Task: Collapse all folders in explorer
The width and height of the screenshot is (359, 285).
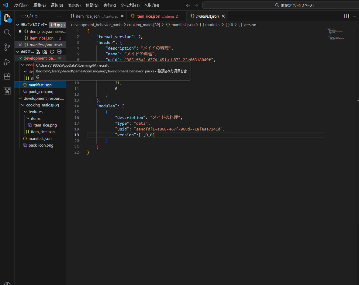Action: [59, 52]
